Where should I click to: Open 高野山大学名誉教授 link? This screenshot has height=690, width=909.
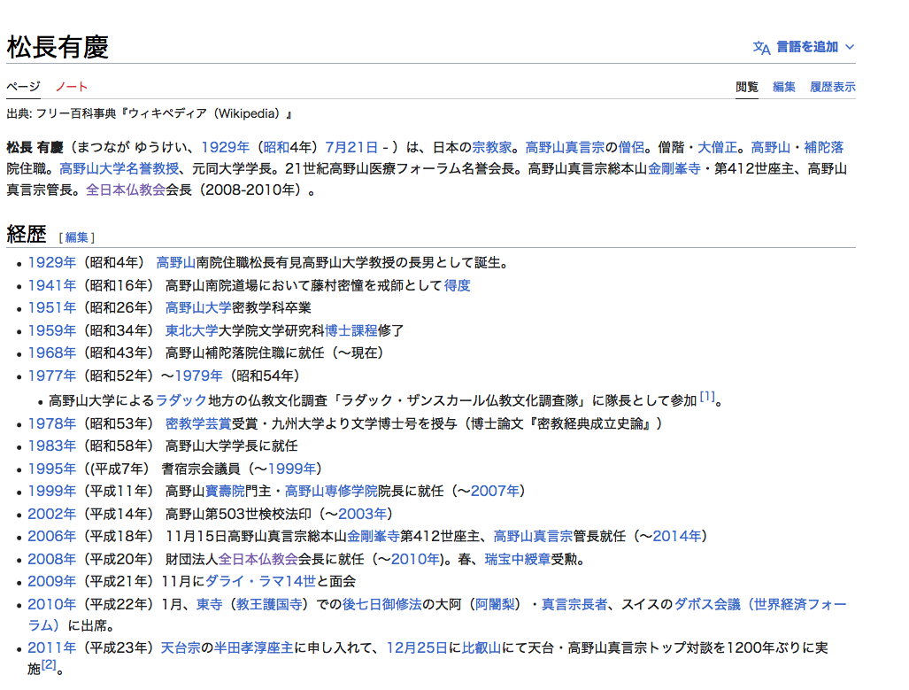pos(119,169)
